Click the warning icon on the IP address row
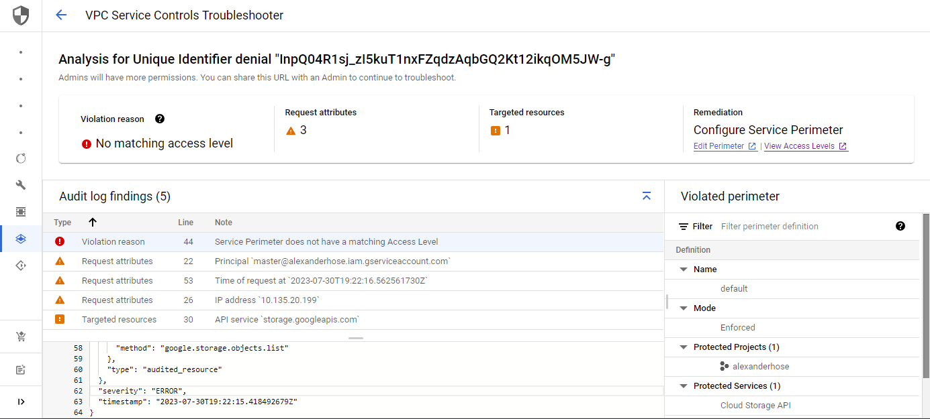Image resolution: width=930 pixels, height=419 pixels. 60,300
